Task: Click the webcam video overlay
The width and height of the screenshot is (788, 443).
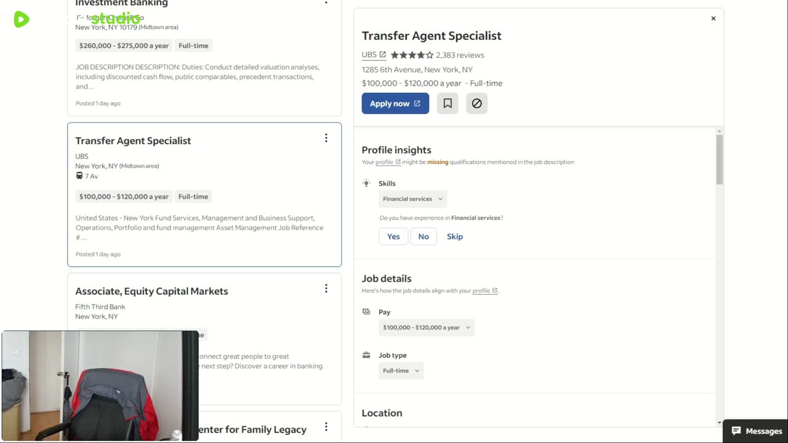Action: 100,386
